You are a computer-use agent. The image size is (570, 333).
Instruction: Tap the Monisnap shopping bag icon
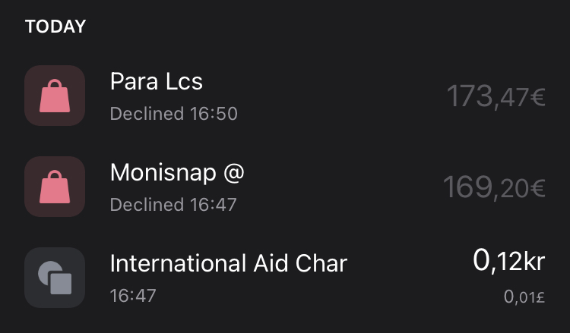(54, 187)
